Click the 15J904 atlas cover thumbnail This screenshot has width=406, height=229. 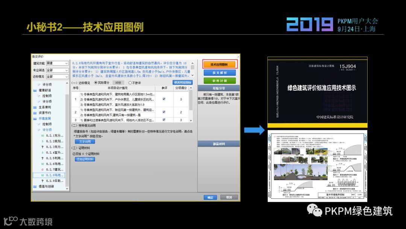pyautogui.click(x=317, y=92)
